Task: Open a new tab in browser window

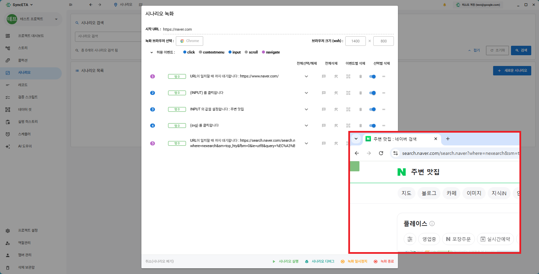Action: [448, 139]
